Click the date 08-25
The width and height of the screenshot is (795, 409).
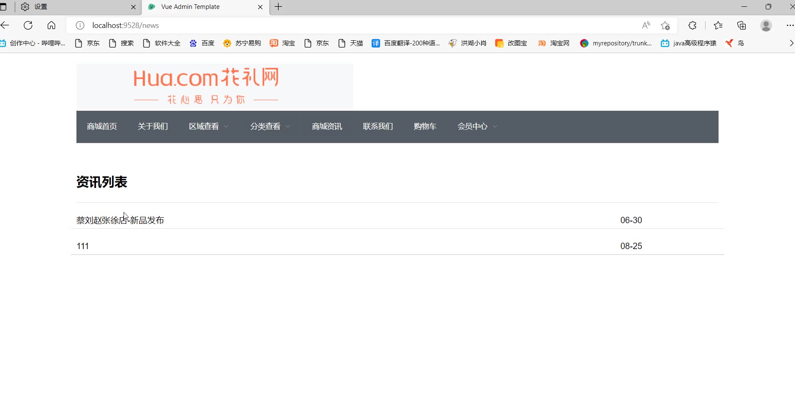point(631,246)
